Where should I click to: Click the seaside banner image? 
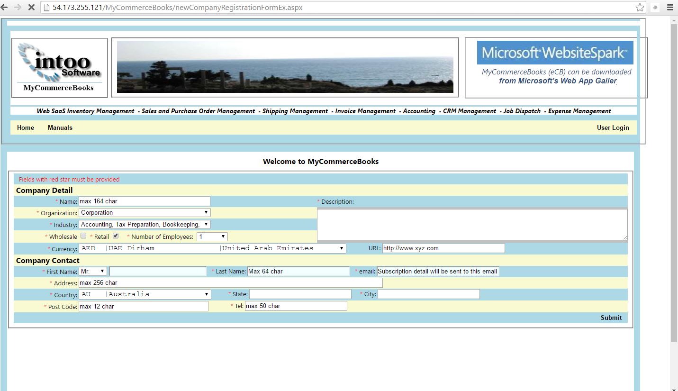(x=285, y=67)
